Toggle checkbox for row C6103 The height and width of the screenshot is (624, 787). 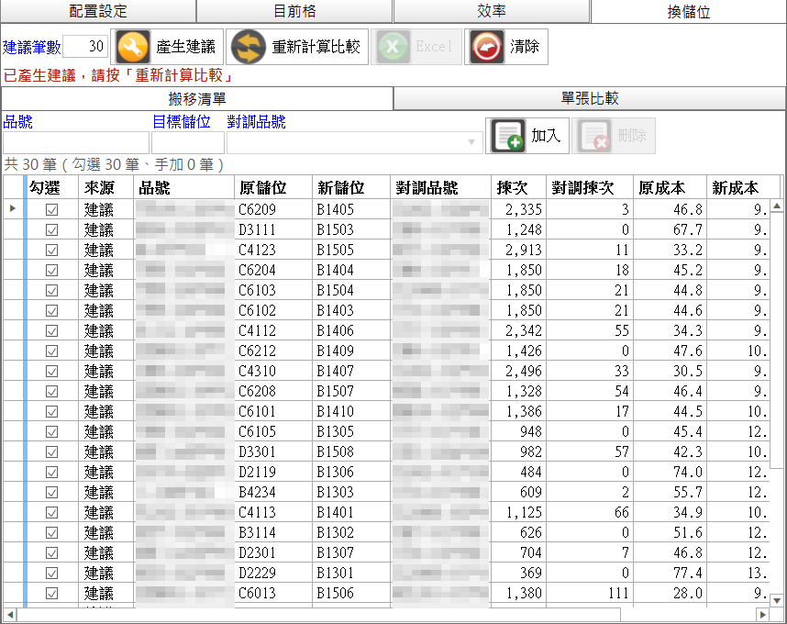(51, 290)
